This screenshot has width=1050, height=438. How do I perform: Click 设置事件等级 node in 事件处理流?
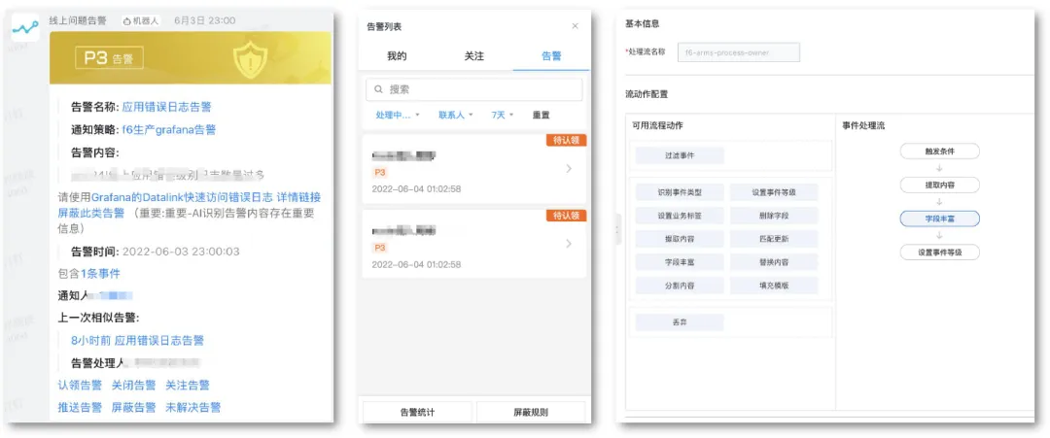[x=940, y=253]
